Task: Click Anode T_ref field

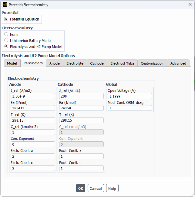Action: pos(33,120)
